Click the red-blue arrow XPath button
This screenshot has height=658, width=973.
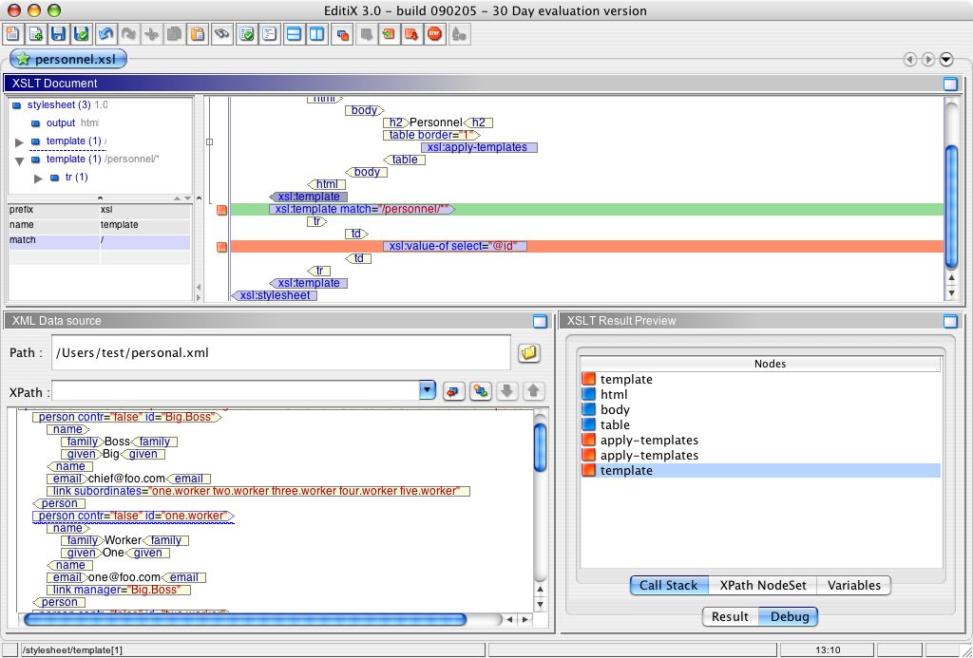click(x=453, y=390)
